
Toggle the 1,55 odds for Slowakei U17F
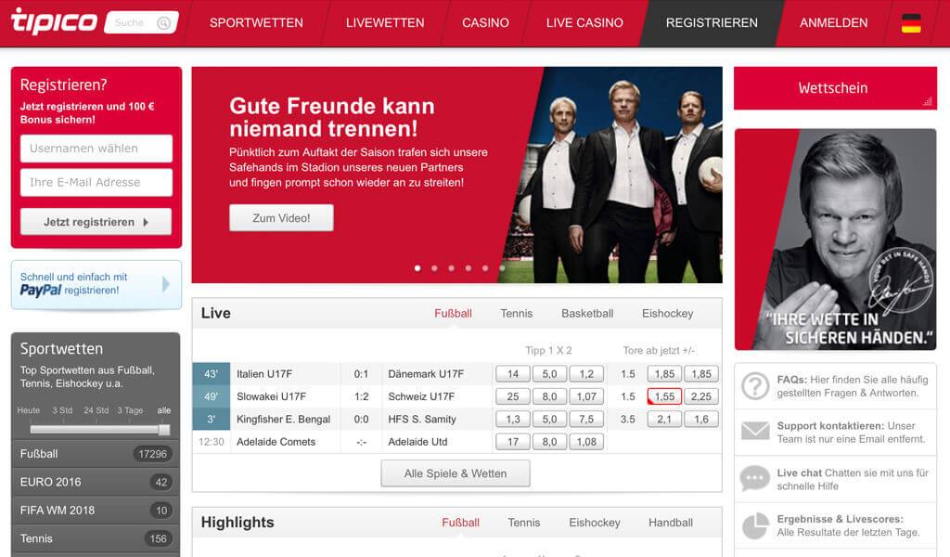[664, 396]
